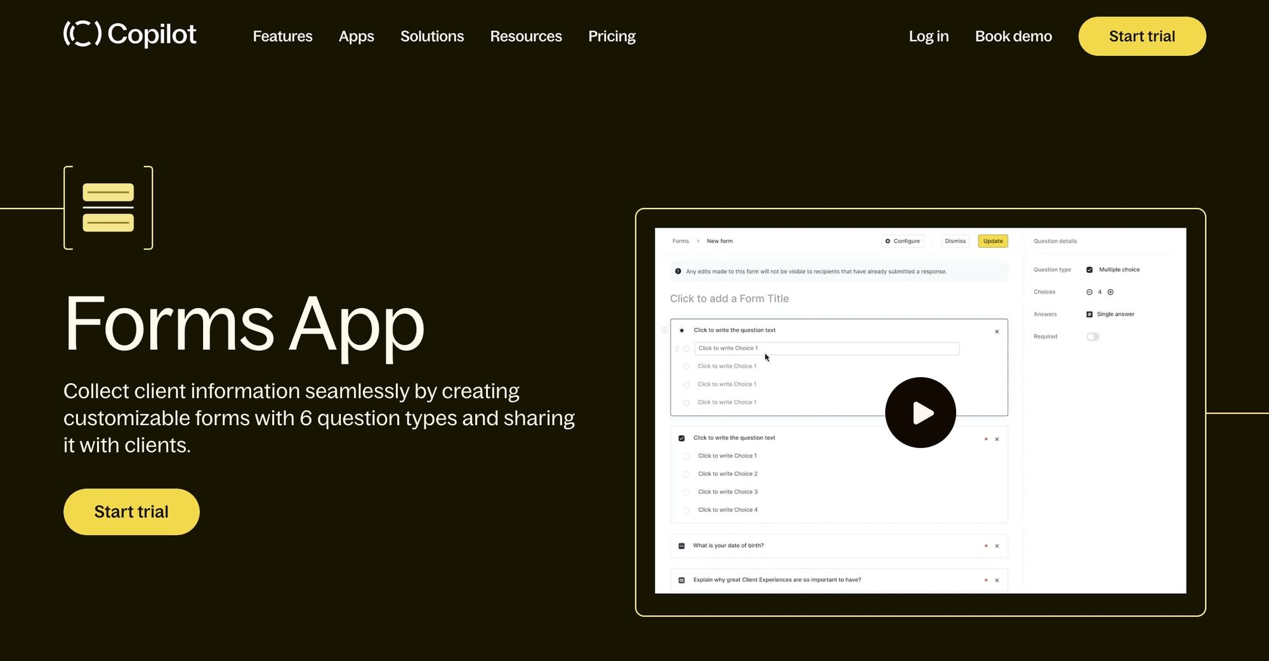Click the date question icon beside date of birth
Screen dimensions: 1269x661
(681, 546)
